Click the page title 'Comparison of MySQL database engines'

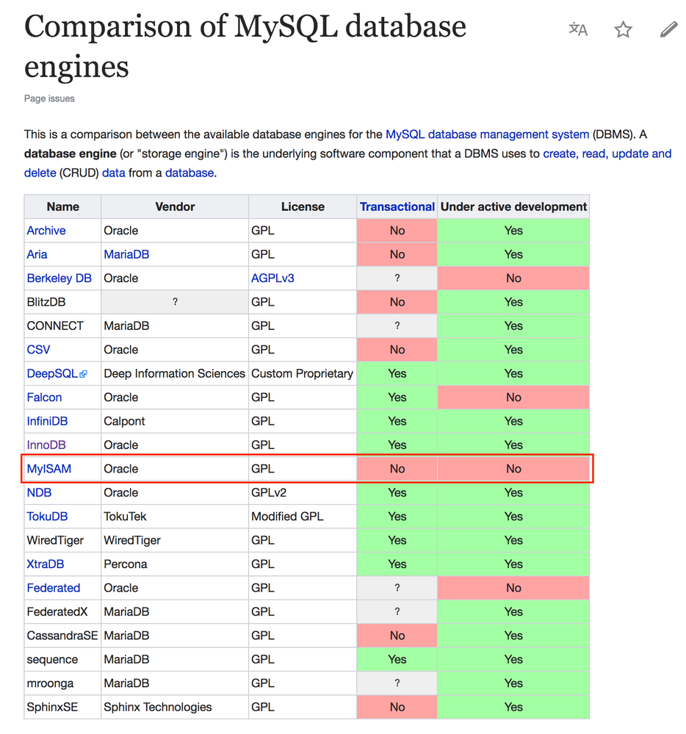pyautogui.click(x=245, y=46)
